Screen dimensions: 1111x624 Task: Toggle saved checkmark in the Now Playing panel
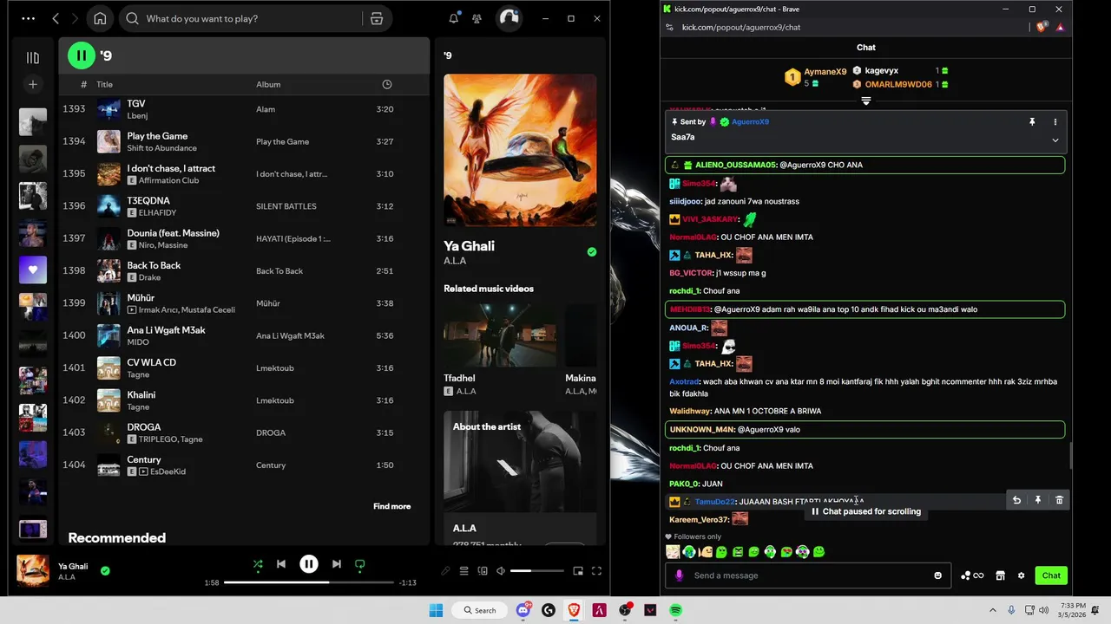(x=592, y=252)
